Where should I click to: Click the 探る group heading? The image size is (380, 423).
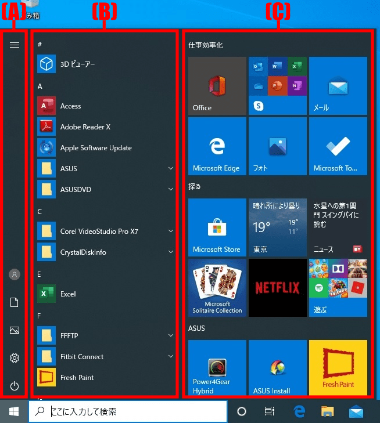pos(195,186)
